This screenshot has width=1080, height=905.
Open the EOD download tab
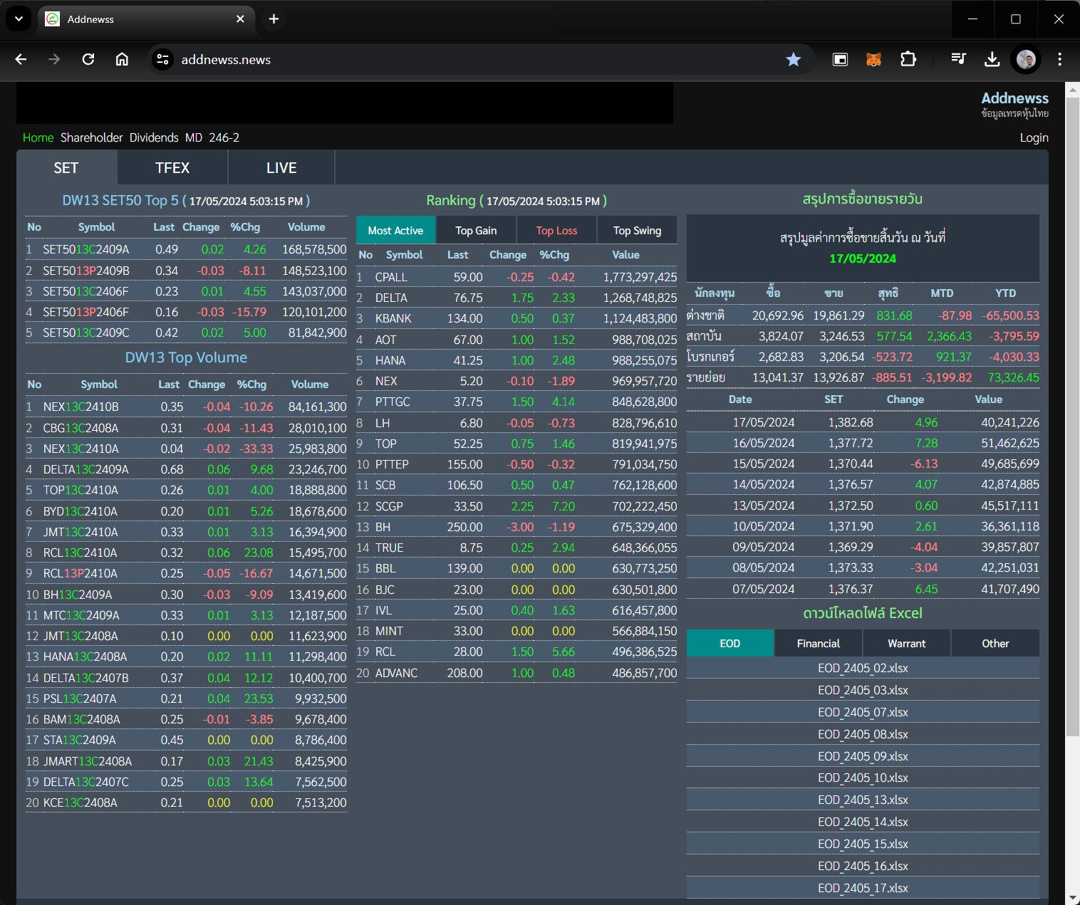tap(730, 643)
